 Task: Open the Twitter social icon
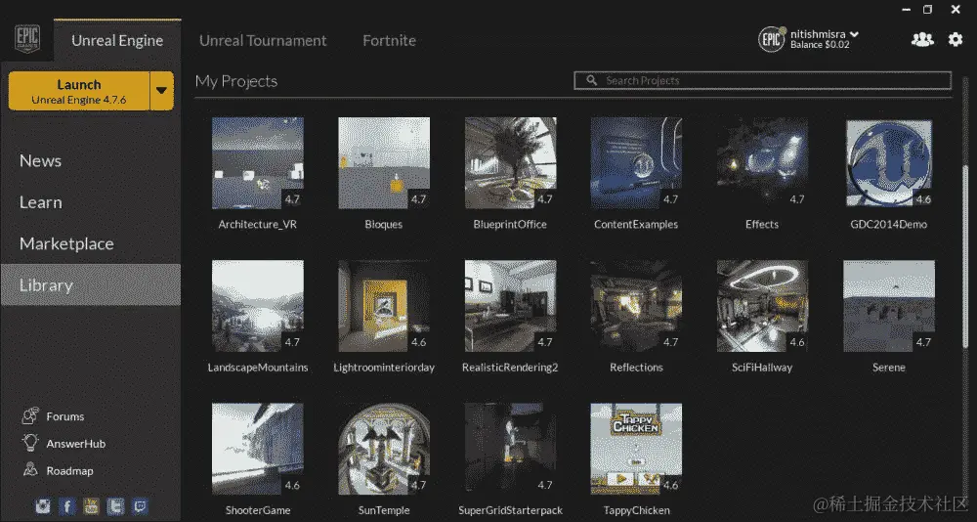[115, 505]
